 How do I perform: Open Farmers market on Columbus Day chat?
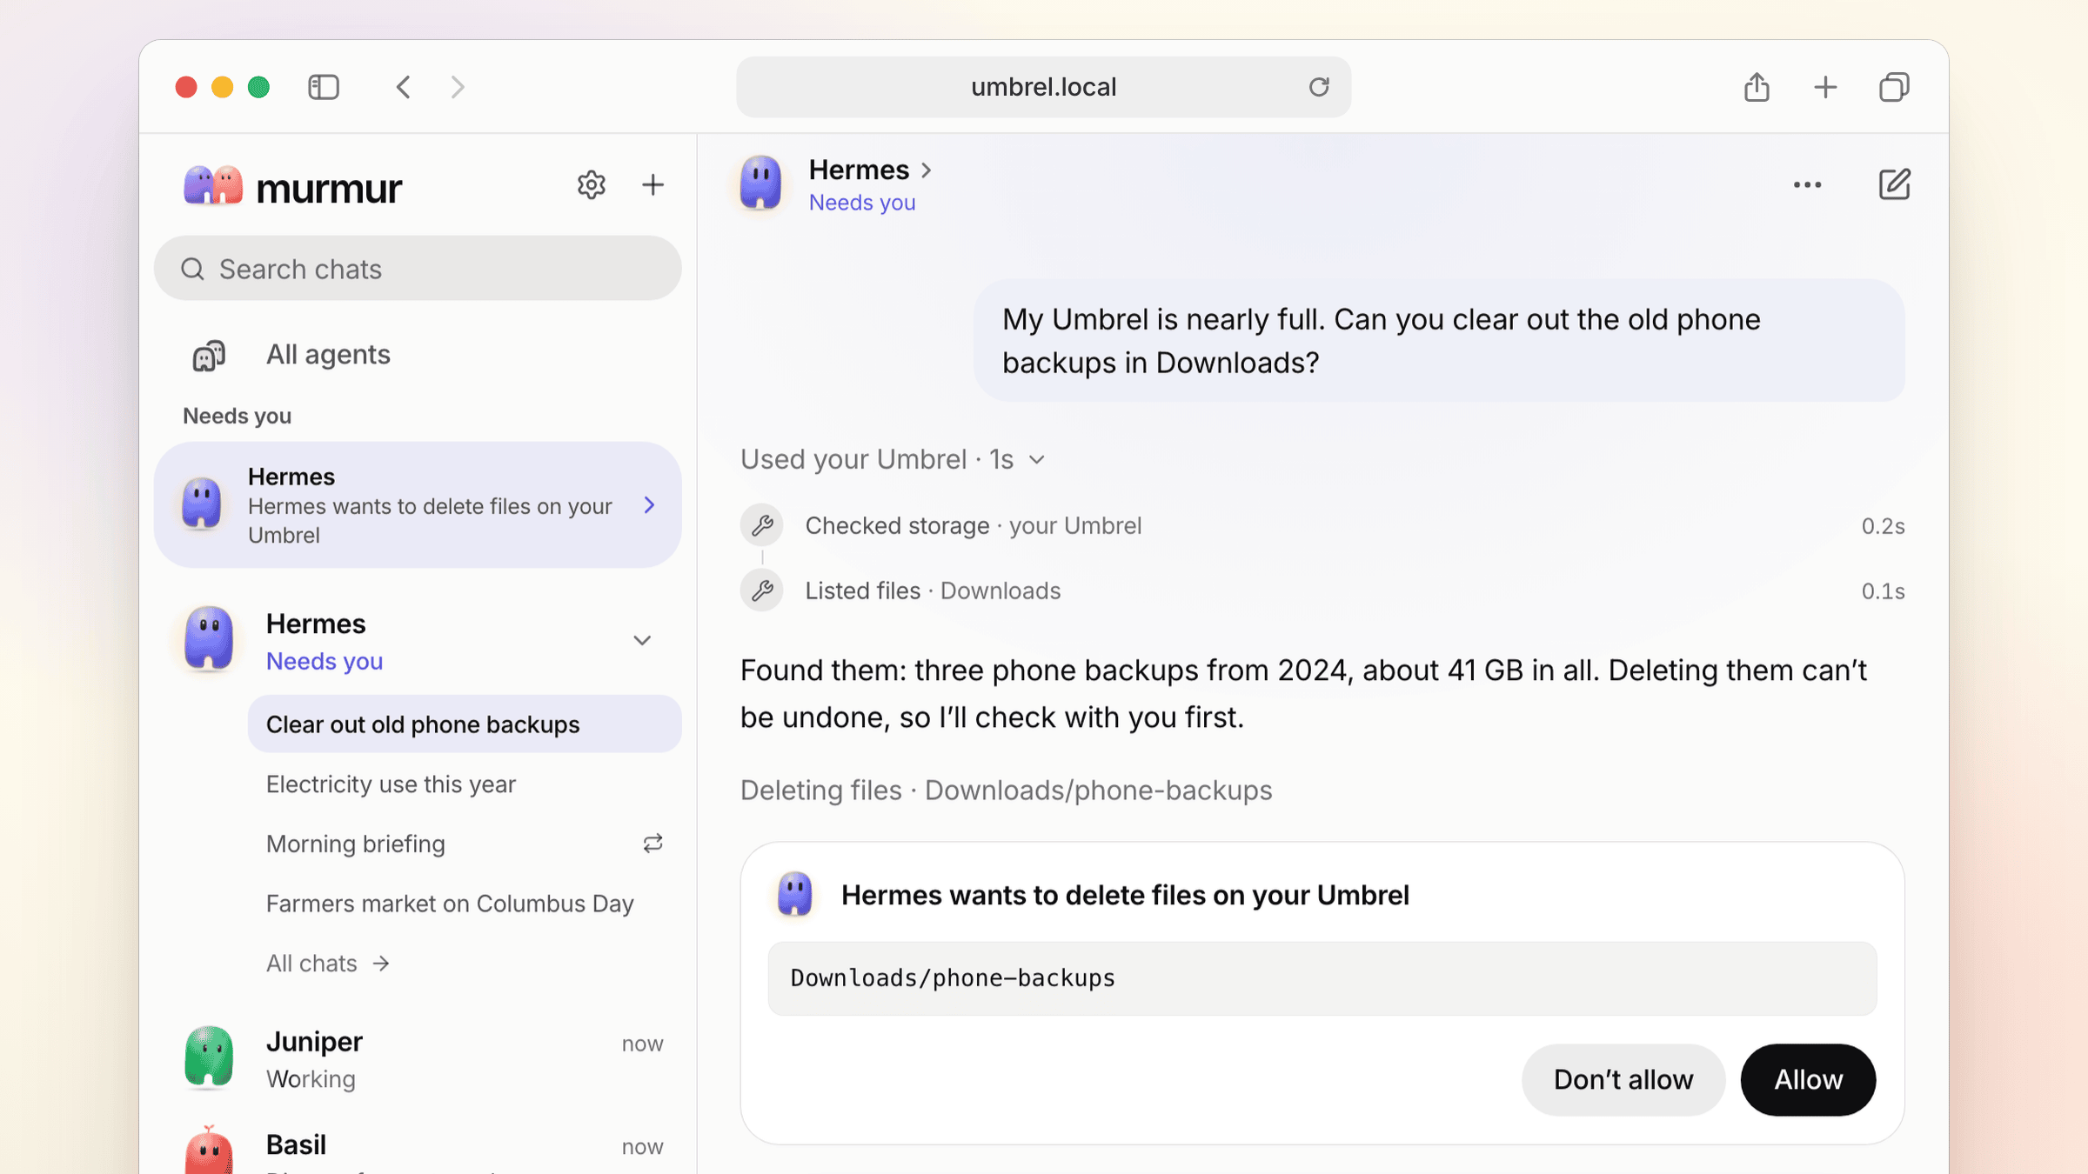(x=465, y=904)
